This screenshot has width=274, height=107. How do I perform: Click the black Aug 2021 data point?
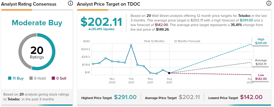coord(169,73)
